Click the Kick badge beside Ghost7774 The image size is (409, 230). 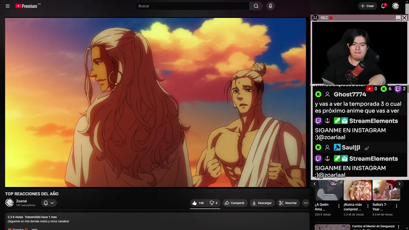[x=318, y=94]
